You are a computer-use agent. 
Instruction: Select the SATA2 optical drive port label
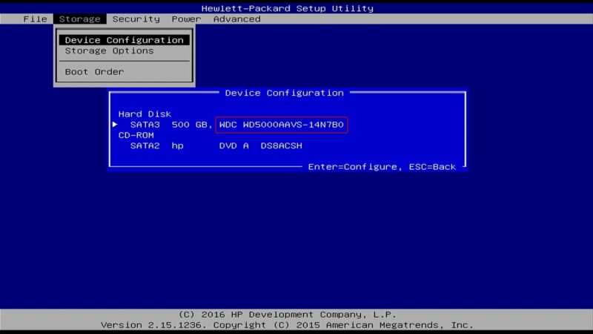[x=145, y=146]
